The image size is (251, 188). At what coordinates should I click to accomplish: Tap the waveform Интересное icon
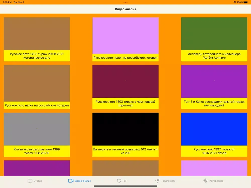[x=205, y=181]
